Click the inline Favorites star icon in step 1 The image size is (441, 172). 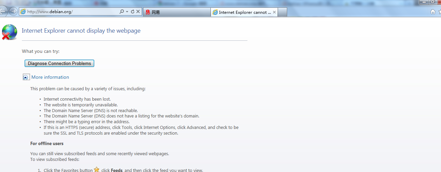click(x=97, y=169)
